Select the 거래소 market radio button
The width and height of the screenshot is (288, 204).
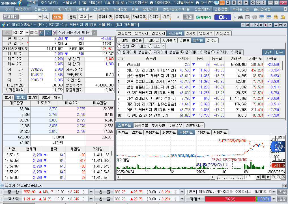tap(133, 46)
